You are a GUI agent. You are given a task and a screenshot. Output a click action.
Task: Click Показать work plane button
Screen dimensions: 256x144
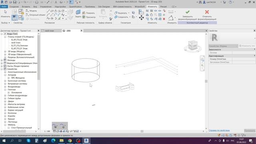88,13
